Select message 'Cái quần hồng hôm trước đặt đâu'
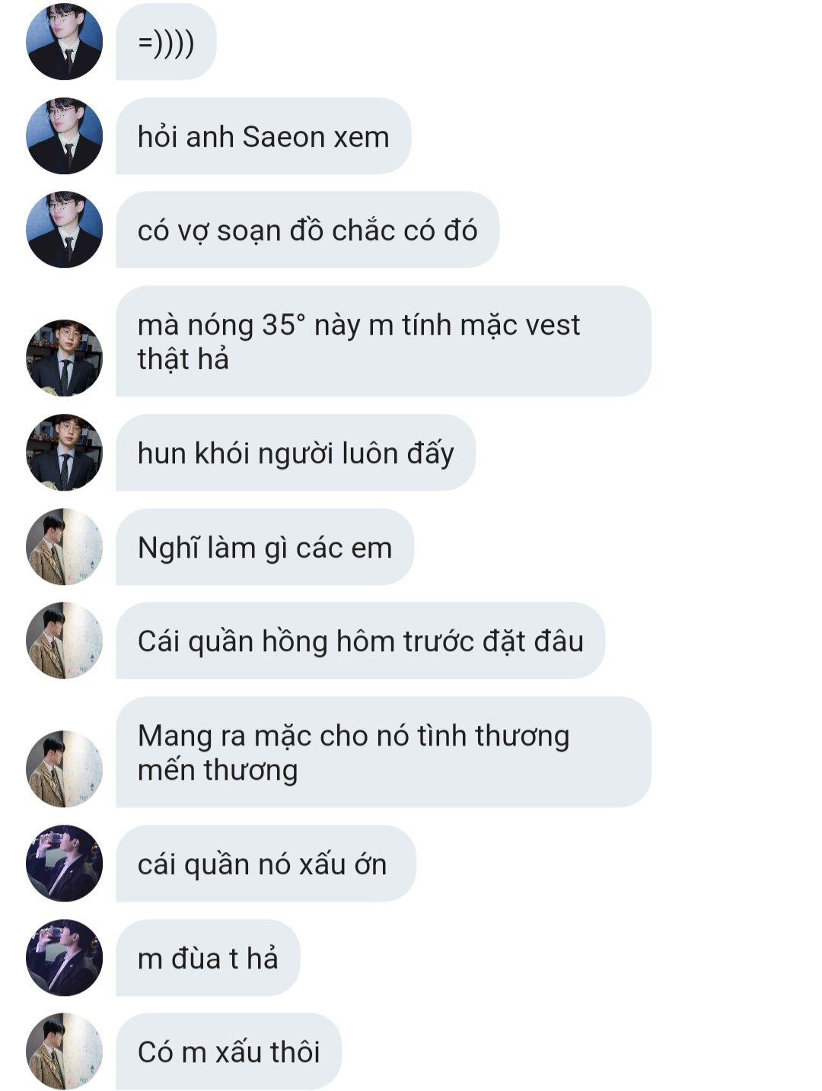This screenshot has height=1091, width=822. (360, 641)
